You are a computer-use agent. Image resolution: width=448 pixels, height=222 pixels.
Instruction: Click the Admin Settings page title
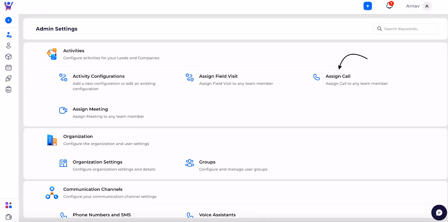pyautogui.click(x=57, y=29)
